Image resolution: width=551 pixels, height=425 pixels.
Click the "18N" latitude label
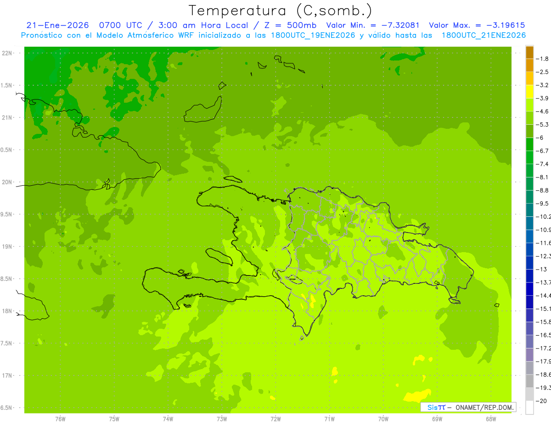pos(8,311)
